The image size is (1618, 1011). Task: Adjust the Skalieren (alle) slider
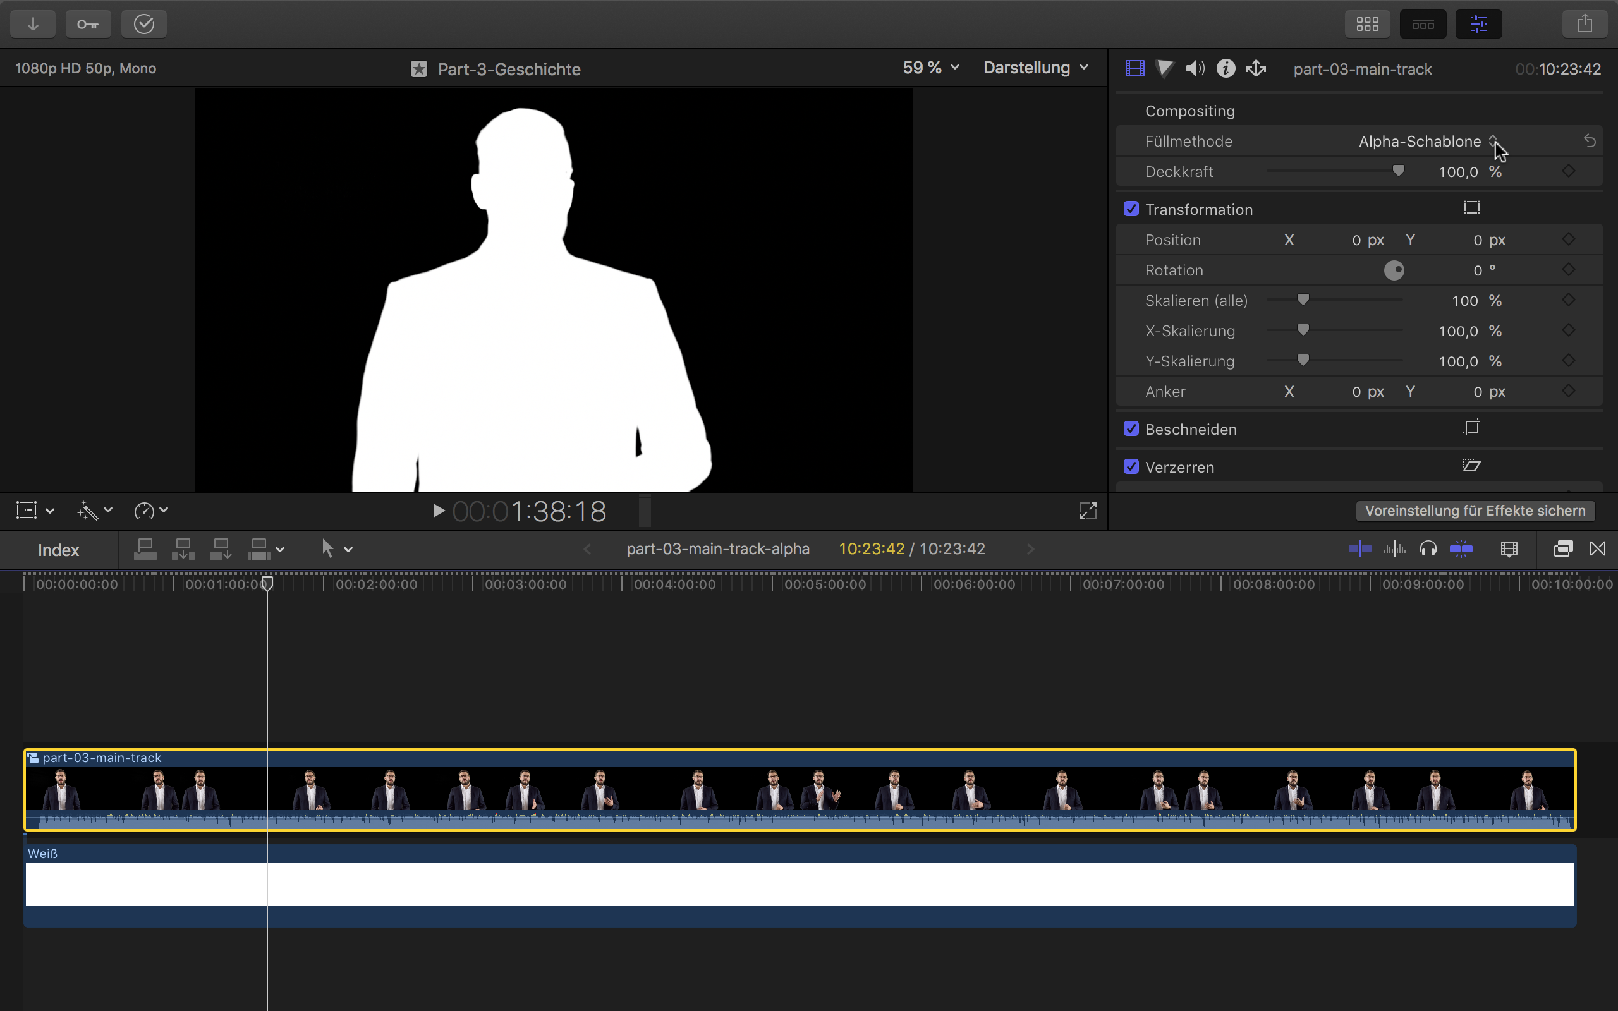[1303, 300]
